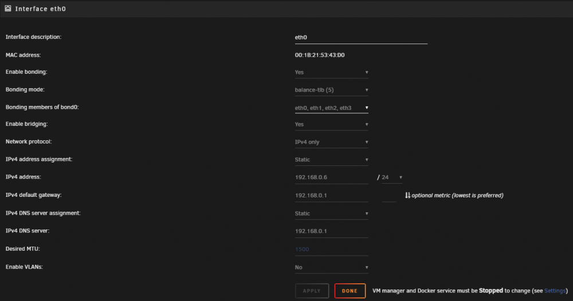The width and height of the screenshot is (573, 301).
Task: Open the Enable VLANs dropdown
Action: point(331,267)
